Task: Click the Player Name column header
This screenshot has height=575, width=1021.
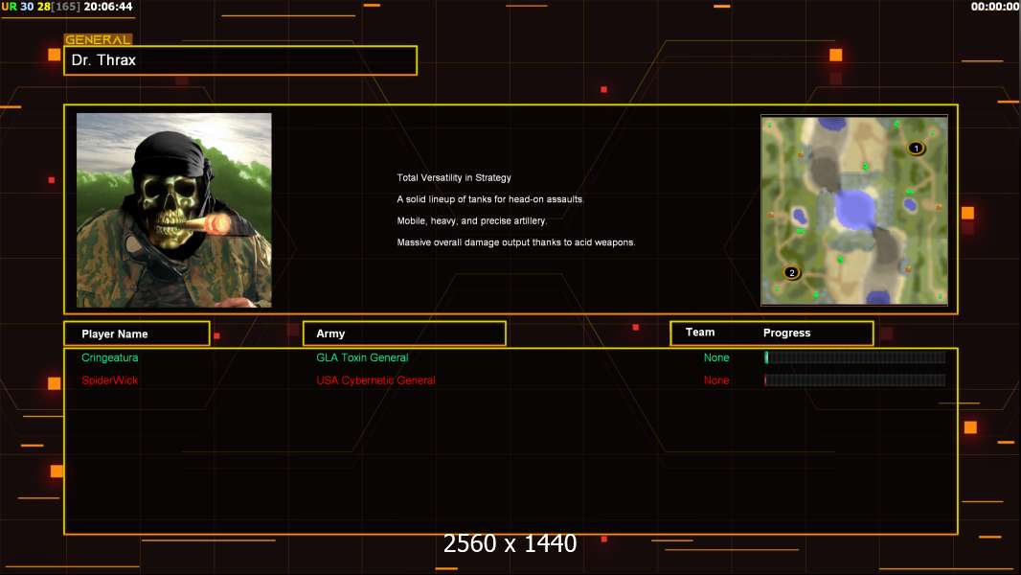Action: click(x=137, y=333)
